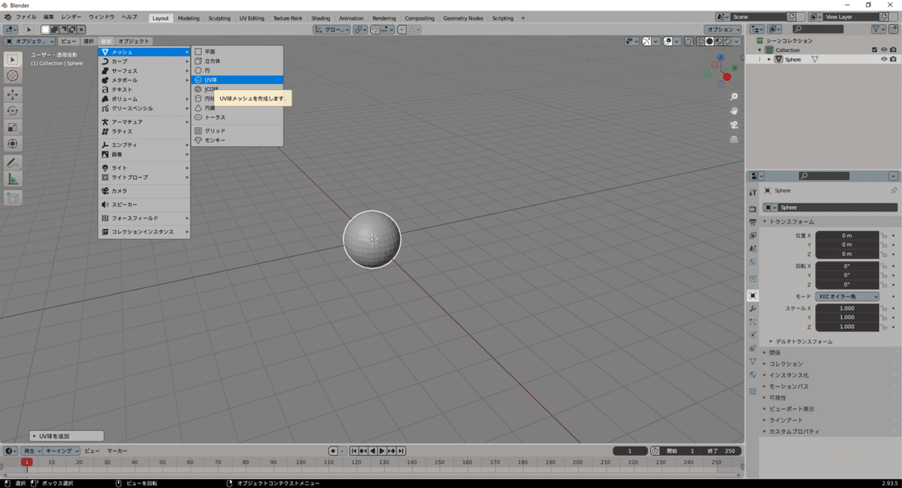The height and width of the screenshot is (488, 902).
Task: Enable wireframe shading mode
Action: click(701, 41)
